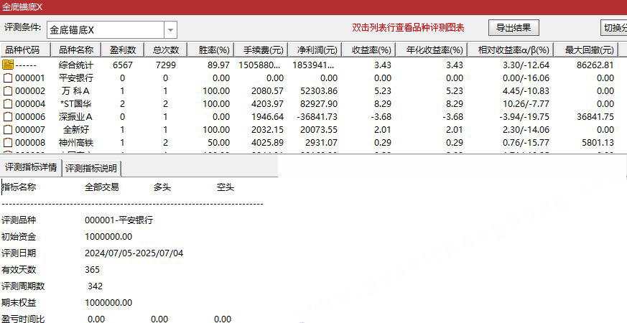627x323 pixels.
Task: Select the 全新好 row name
Action: click(x=76, y=129)
